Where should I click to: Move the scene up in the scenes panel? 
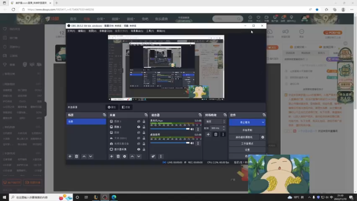(x=84, y=156)
